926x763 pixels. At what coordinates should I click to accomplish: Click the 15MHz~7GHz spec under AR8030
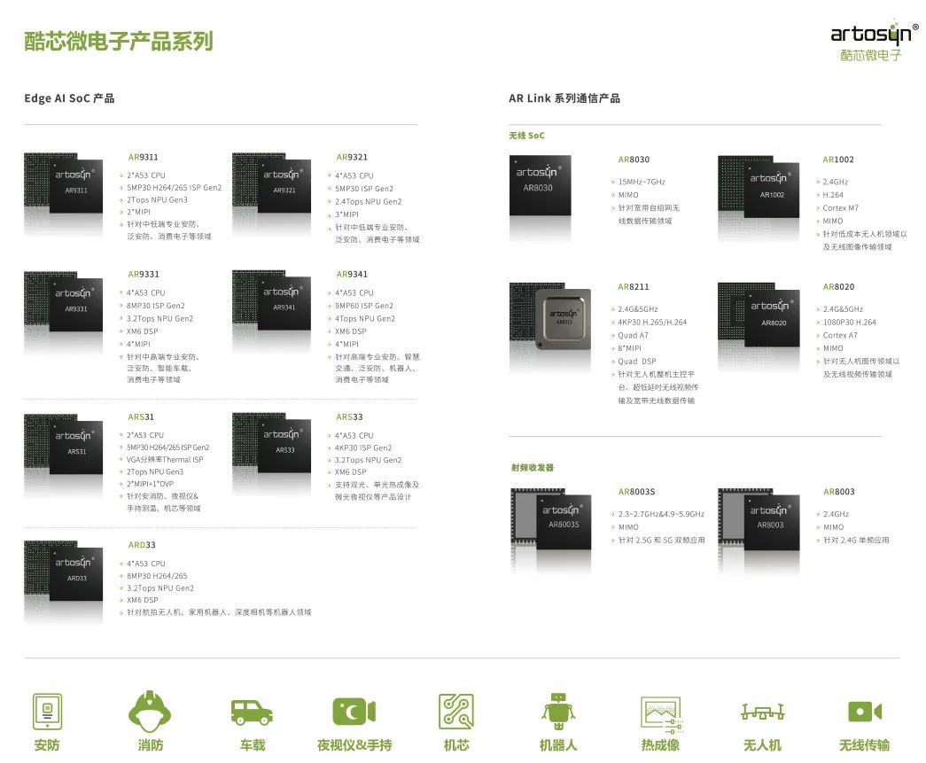(x=642, y=182)
